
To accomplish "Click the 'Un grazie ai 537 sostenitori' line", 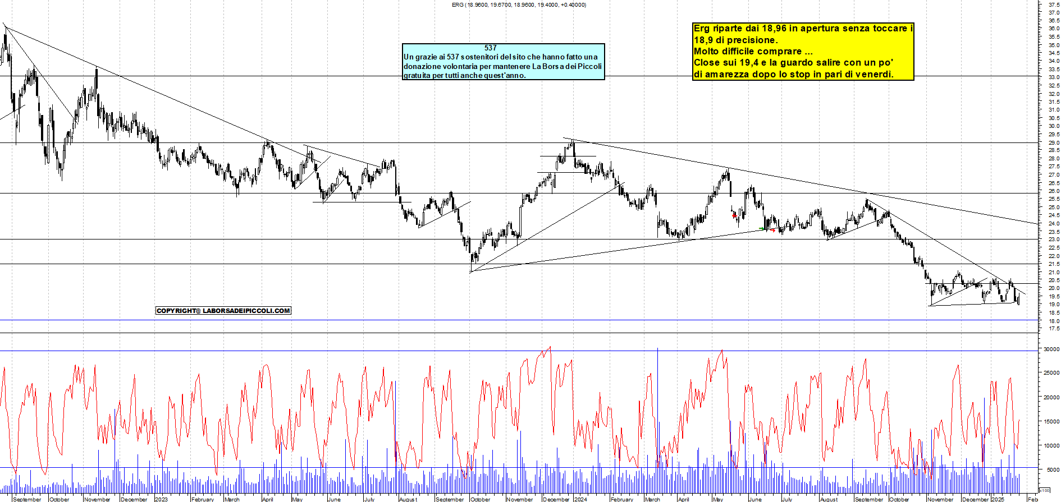I will (x=501, y=57).
